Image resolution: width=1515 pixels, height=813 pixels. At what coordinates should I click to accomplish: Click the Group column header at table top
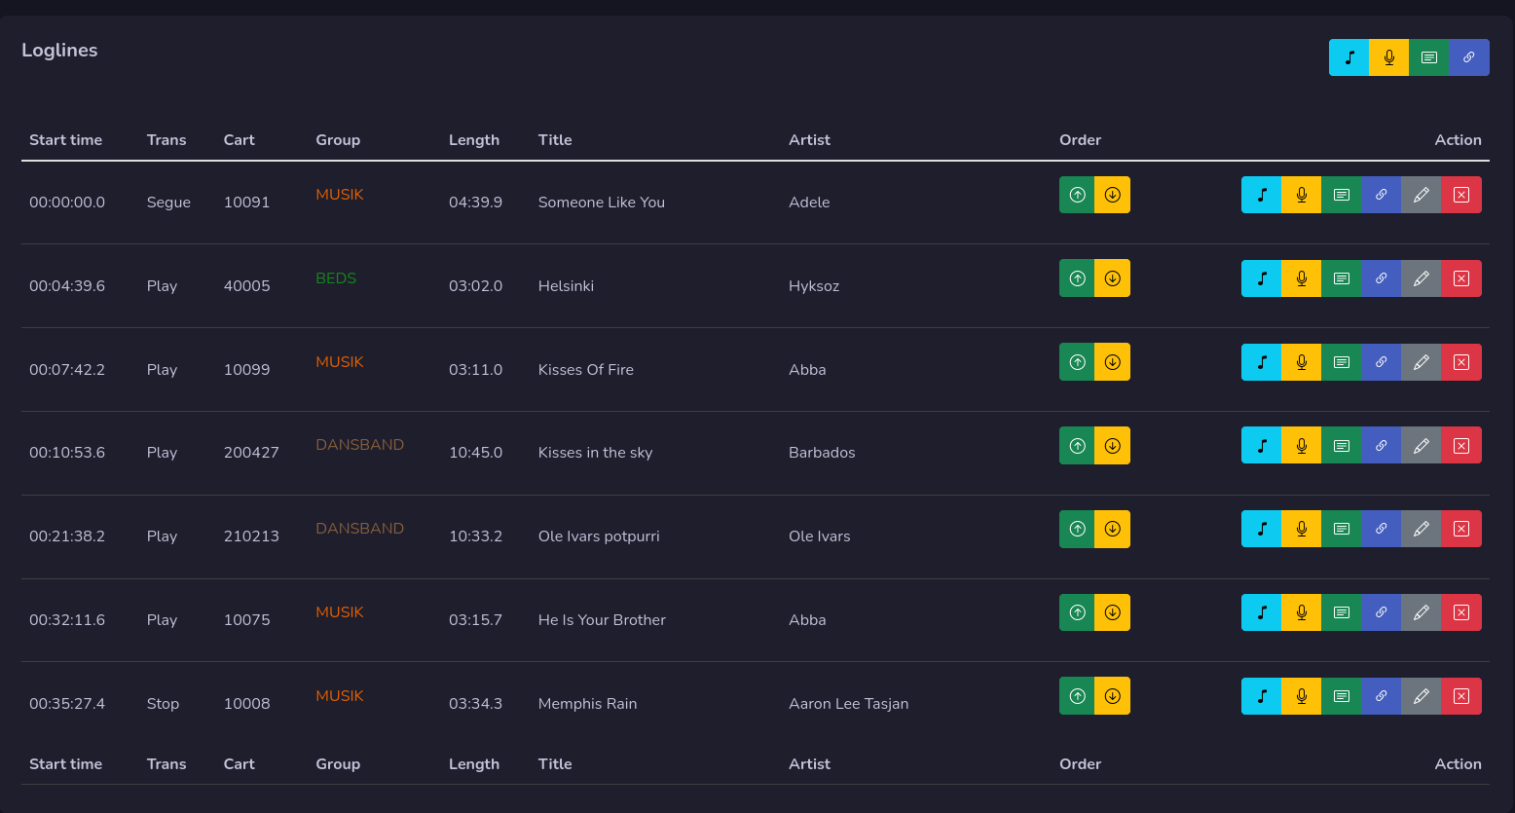338,140
